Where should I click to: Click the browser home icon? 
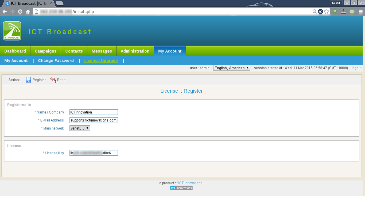coord(28,11)
